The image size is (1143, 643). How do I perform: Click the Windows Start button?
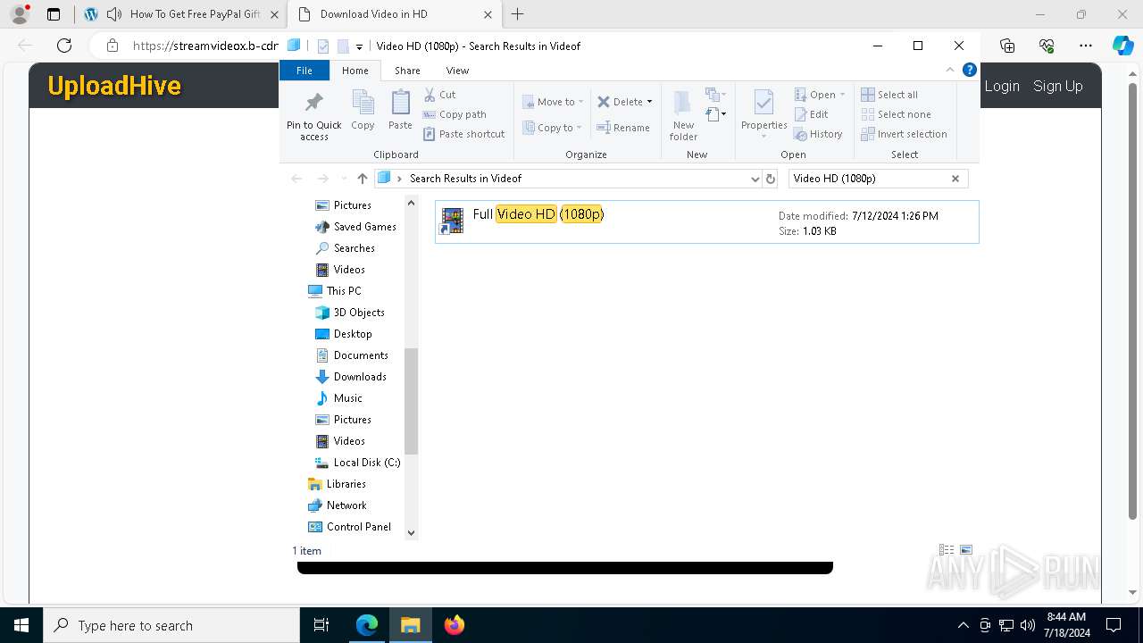(x=21, y=625)
